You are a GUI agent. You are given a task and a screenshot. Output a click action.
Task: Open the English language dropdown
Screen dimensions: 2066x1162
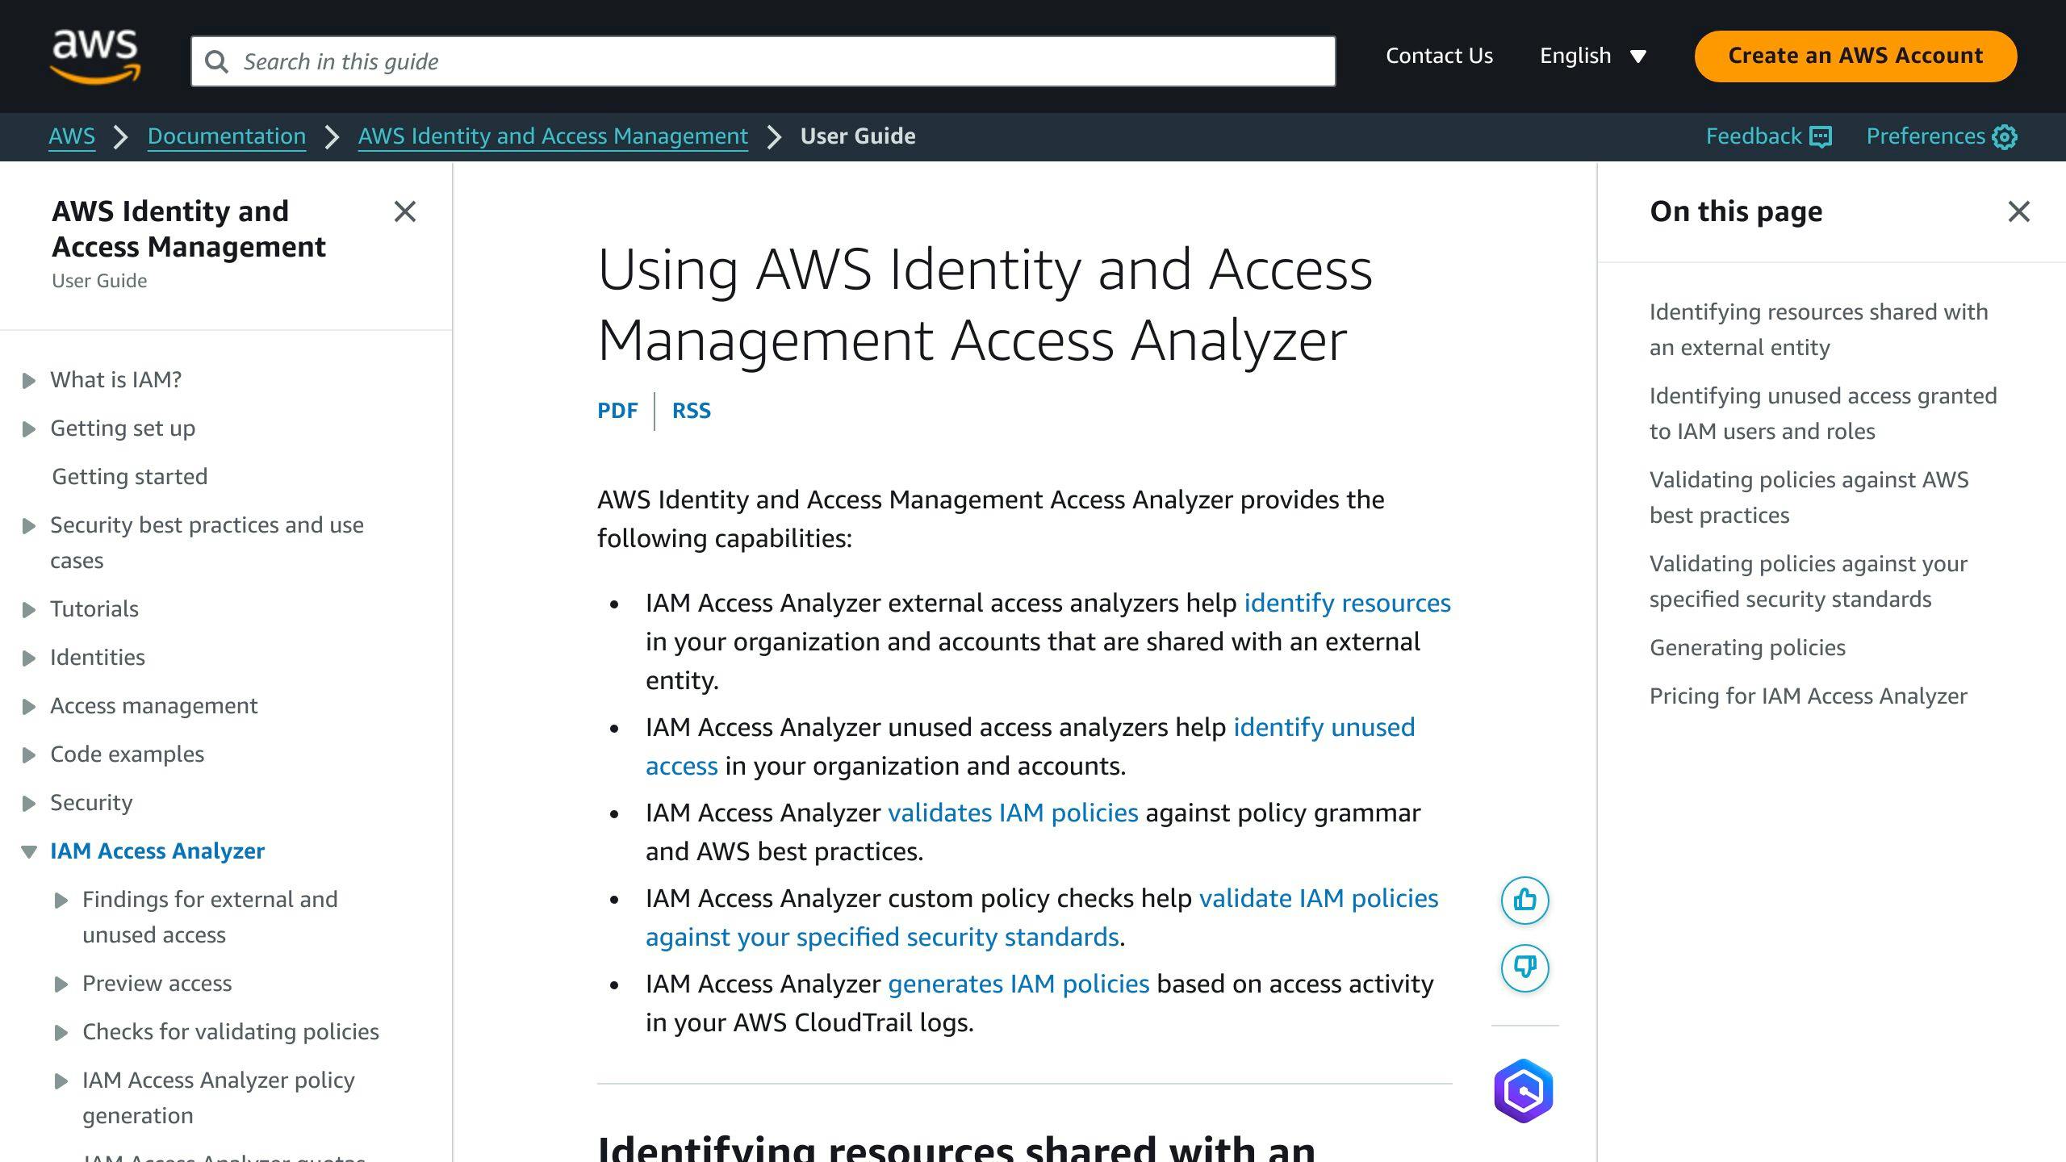1593,56
